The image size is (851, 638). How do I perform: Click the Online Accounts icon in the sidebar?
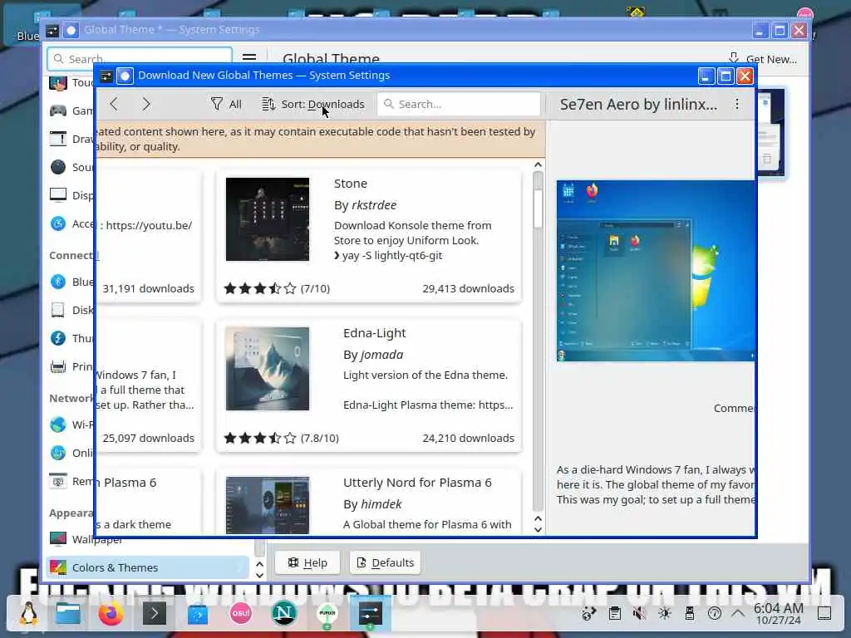click(x=58, y=453)
